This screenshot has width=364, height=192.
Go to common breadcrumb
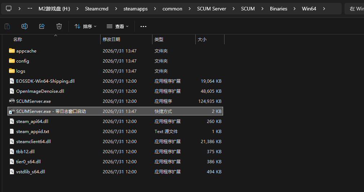172,9
